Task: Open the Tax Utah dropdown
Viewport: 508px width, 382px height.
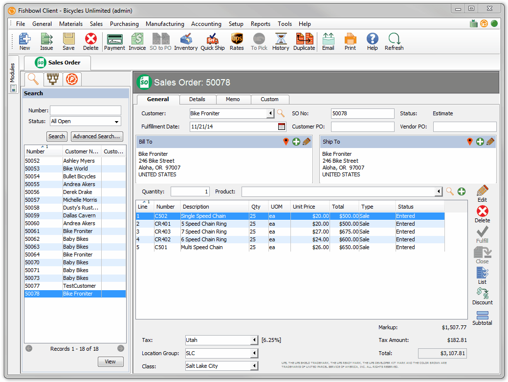Action: tap(255, 340)
